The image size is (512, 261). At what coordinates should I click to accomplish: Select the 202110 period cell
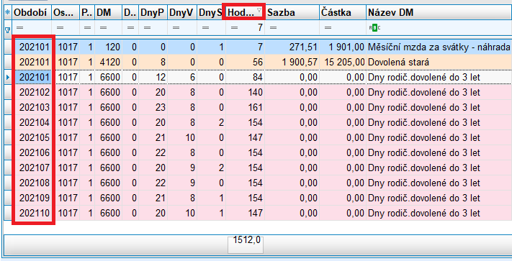(x=32, y=213)
